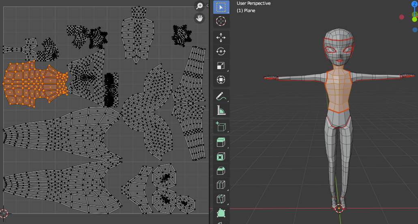Click the 2D cursor in UV editor
Viewport: 418px width, 224px height.
click(4, 213)
